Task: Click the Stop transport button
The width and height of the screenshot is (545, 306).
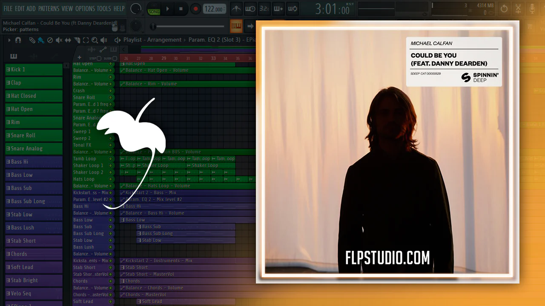Action: pos(181,9)
